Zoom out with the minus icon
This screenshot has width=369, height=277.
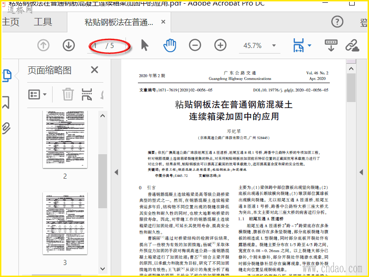pyautogui.click(x=195, y=45)
